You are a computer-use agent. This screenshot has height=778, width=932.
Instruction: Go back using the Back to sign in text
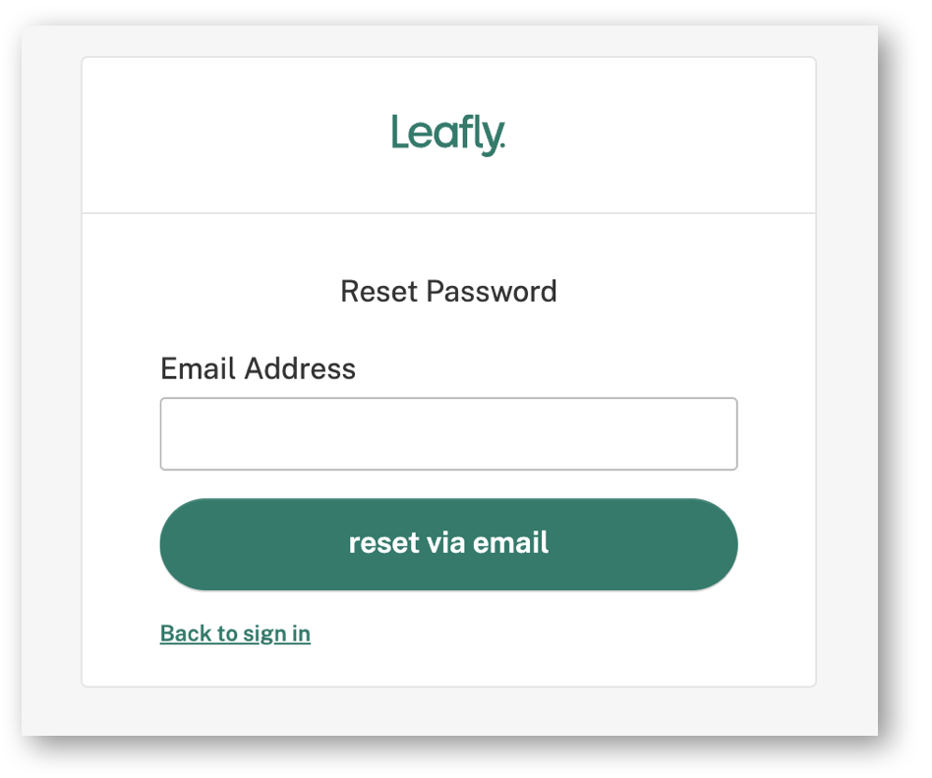coord(235,634)
